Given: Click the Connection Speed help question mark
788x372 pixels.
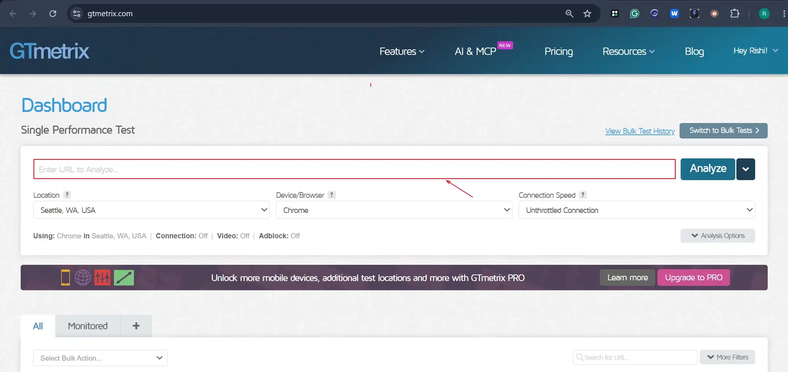Looking at the screenshot, I should (x=583, y=195).
